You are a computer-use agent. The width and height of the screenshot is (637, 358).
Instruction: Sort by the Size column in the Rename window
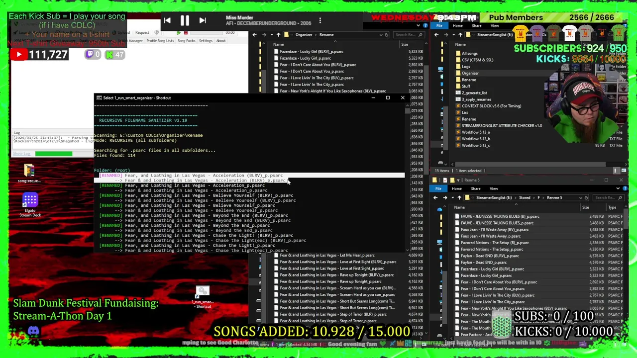(x=405, y=45)
